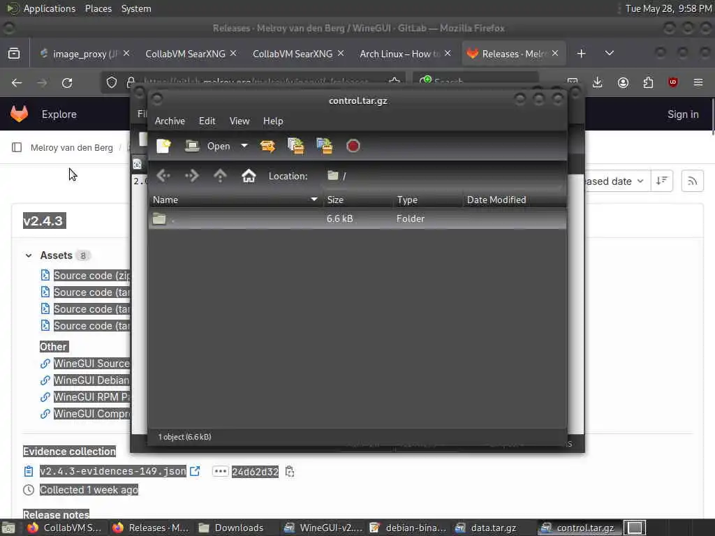
Task: Open the Help menu
Action: click(273, 121)
